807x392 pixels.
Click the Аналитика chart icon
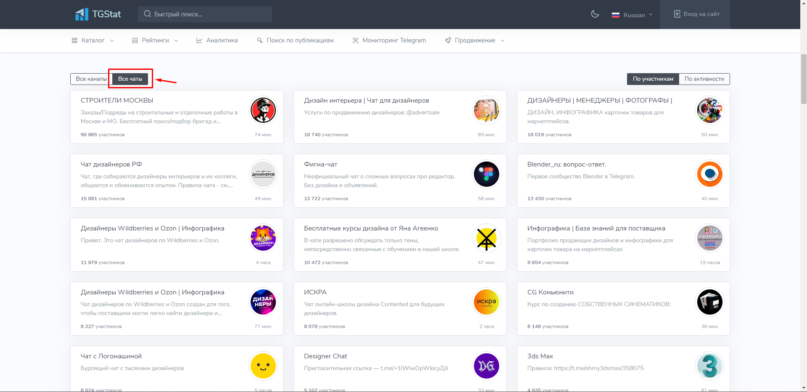(x=199, y=40)
